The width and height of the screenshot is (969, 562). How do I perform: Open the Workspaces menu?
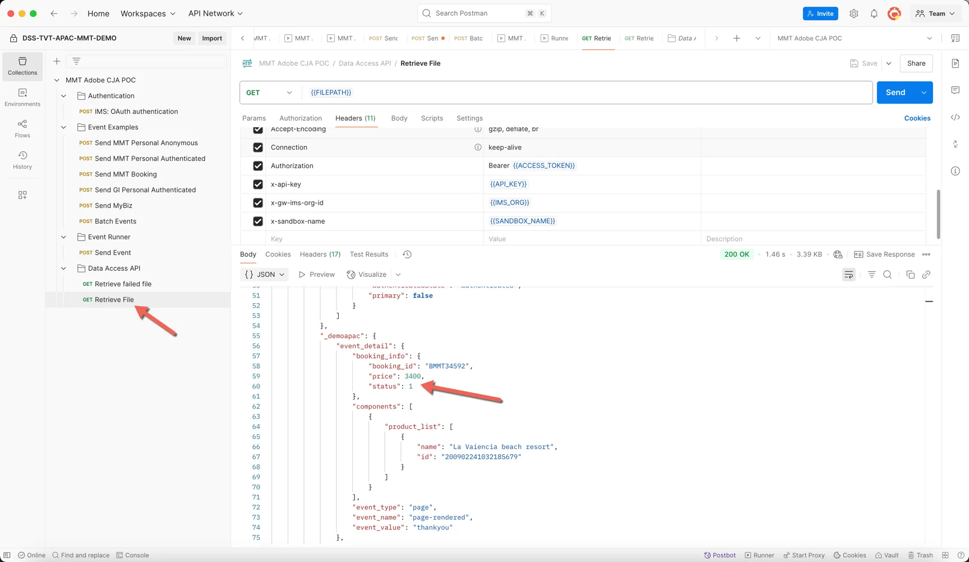click(148, 13)
